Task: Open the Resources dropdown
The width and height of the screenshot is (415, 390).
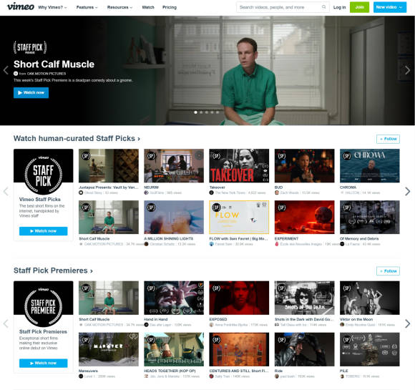Action: click(x=119, y=7)
